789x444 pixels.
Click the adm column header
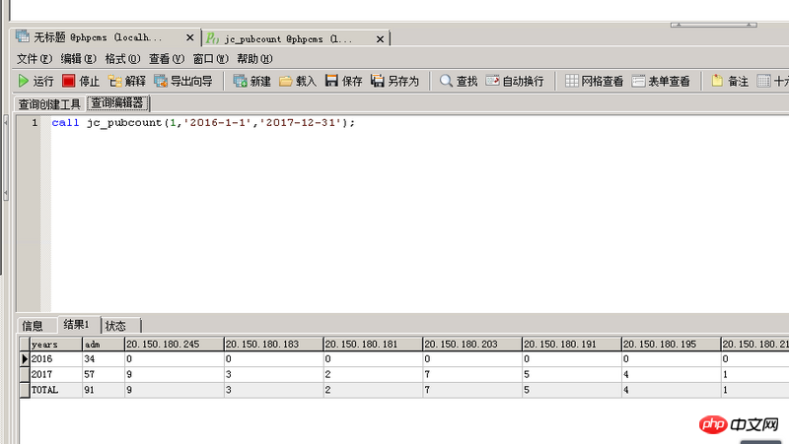104,344
